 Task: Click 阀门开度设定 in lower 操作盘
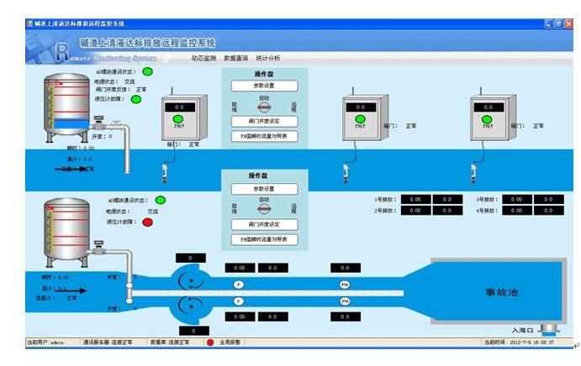pyautogui.click(x=264, y=225)
